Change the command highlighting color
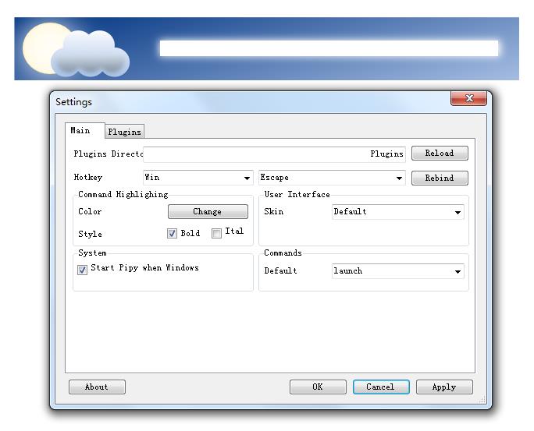The width and height of the screenshot is (534, 431). (x=208, y=212)
